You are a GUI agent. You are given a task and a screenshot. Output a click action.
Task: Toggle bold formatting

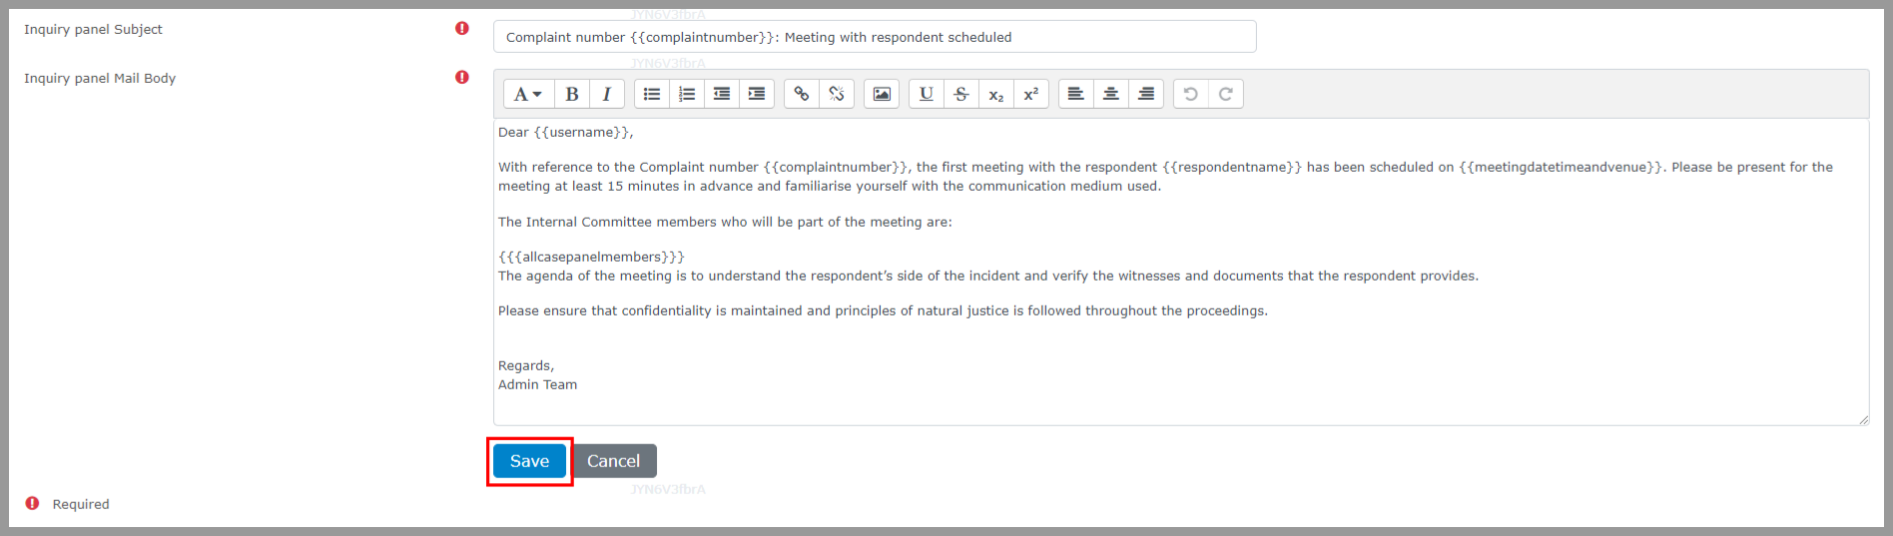click(x=572, y=94)
